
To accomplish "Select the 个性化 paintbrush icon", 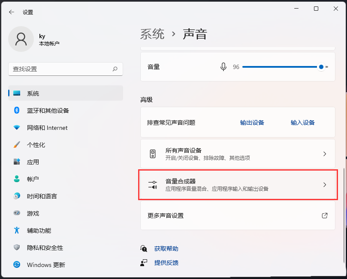I will (x=17, y=144).
